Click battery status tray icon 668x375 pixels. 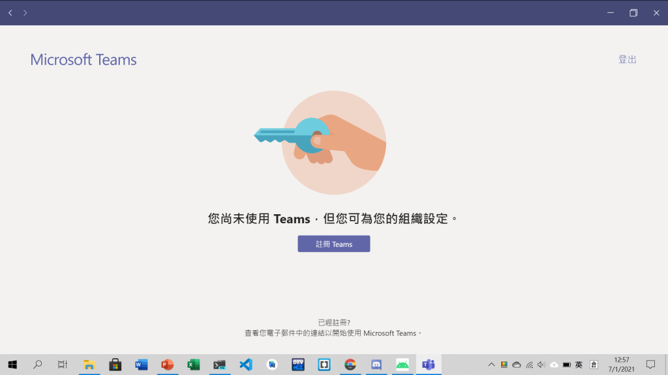pyautogui.click(x=567, y=365)
